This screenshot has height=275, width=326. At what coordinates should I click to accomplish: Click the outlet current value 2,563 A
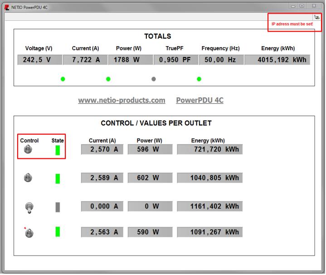tap(102, 232)
